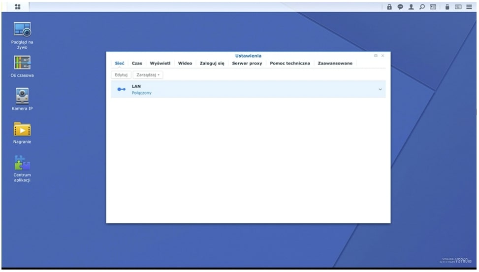
Task: Open the on-screen keyboard icon
Action: (x=459, y=7)
